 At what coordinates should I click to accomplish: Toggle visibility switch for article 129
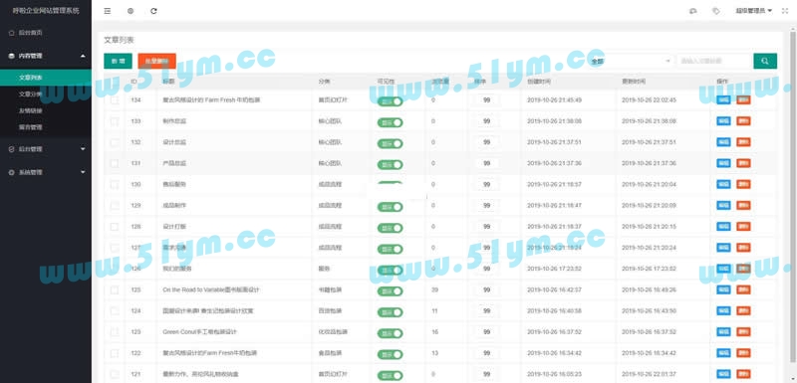(390, 207)
